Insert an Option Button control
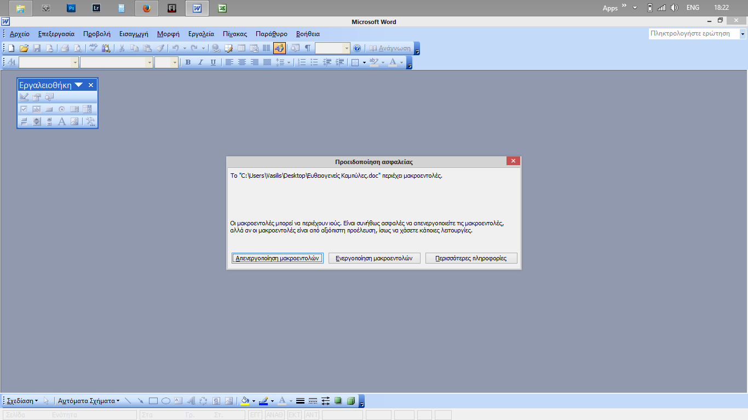Image resolution: width=748 pixels, height=420 pixels. [62, 109]
